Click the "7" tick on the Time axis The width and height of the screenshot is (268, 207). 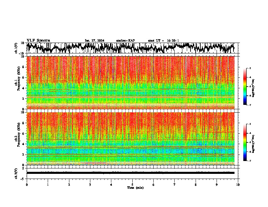click(175, 185)
